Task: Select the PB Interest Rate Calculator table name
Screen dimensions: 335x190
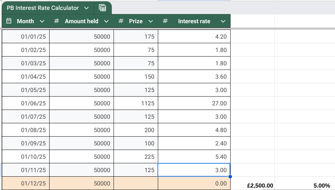Action: point(43,8)
